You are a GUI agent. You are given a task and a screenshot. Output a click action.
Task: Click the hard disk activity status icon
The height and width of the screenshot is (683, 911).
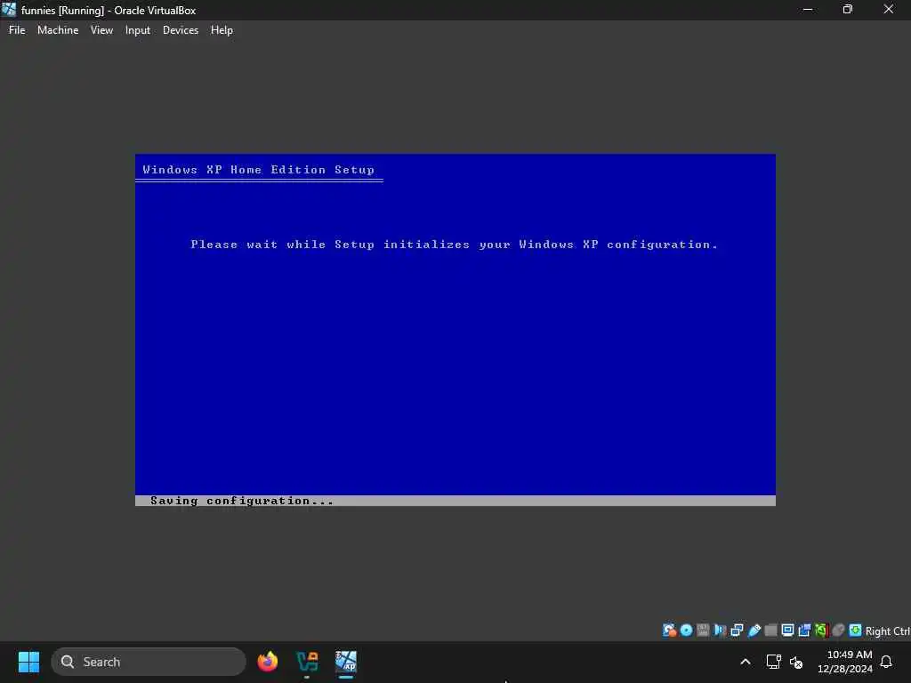[669, 631]
